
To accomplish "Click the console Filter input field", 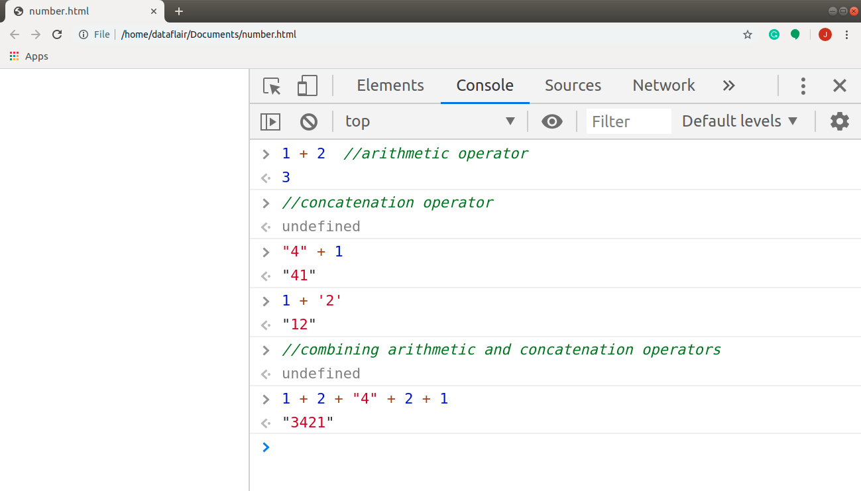I will click(628, 121).
